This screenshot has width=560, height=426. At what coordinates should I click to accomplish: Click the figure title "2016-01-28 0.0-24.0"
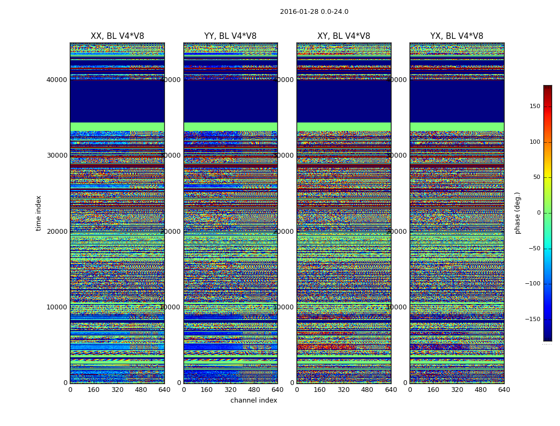(x=314, y=12)
